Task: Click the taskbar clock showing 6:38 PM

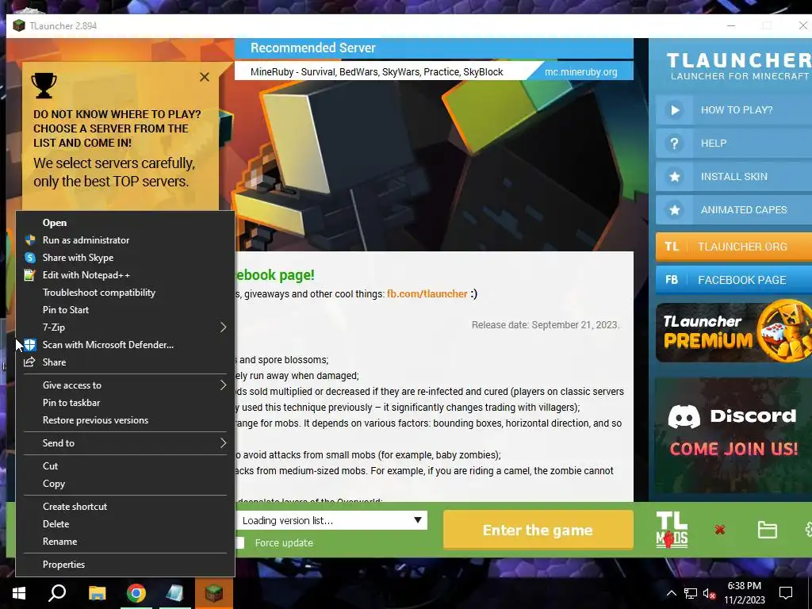Action: tap(744, 593)
